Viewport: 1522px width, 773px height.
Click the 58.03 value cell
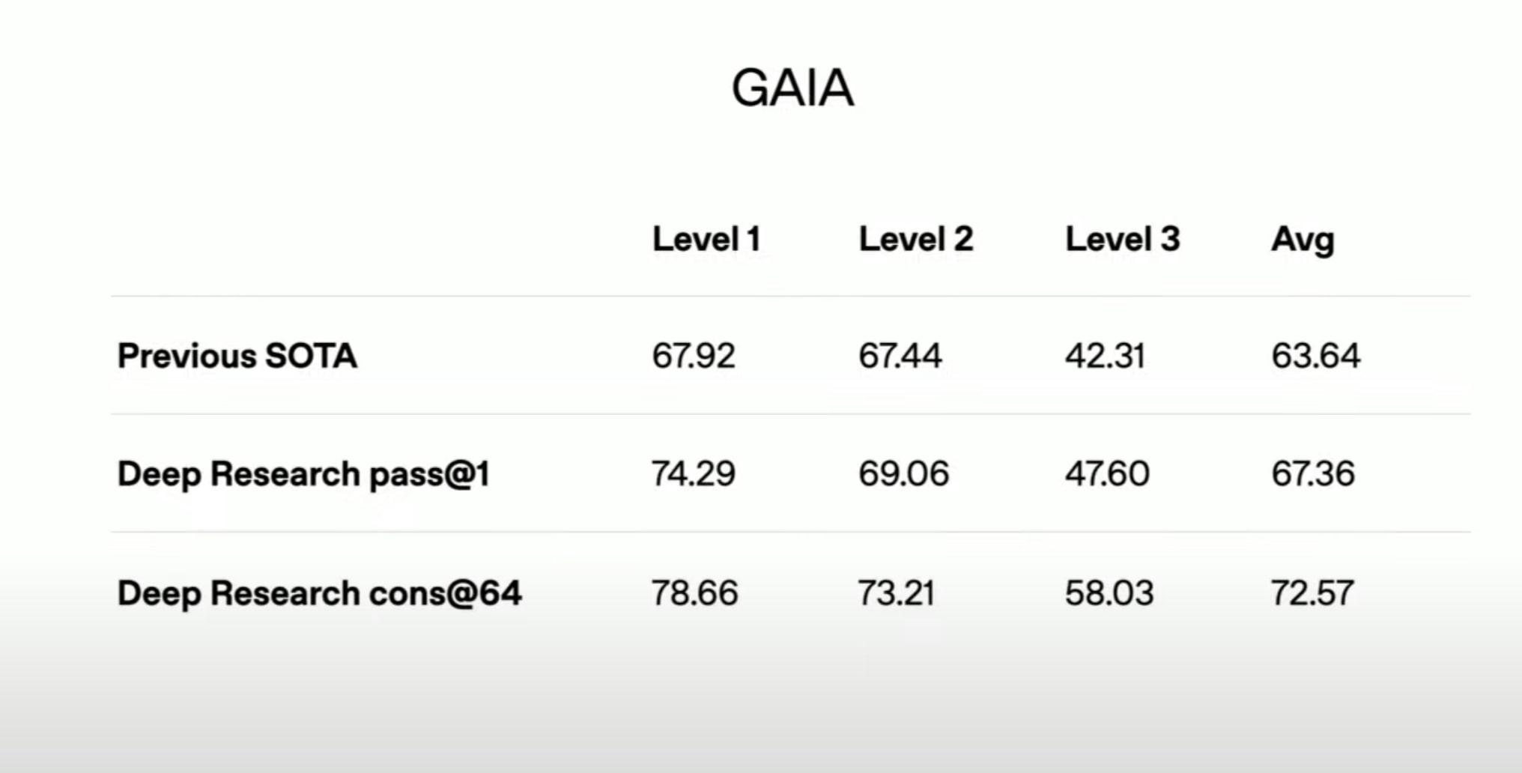(1109, 593)
